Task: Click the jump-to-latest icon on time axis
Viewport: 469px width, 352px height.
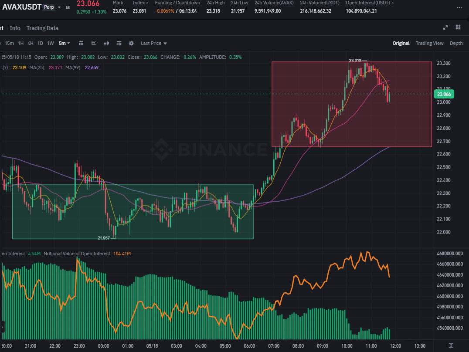Action: tap(451, 346)
